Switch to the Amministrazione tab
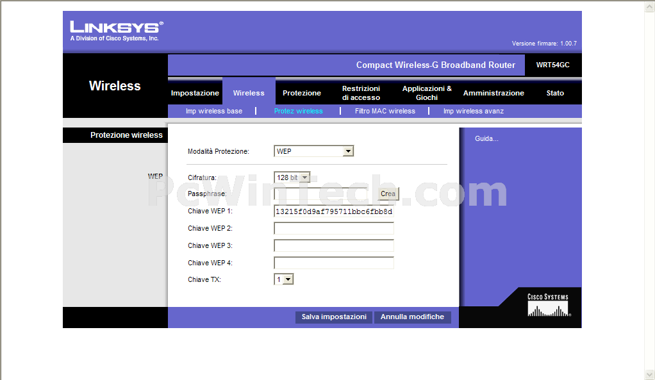This screenshot has height=380, width=655. (493, 93)
